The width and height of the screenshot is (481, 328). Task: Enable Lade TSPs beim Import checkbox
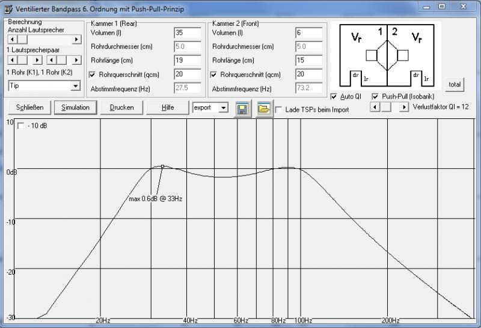279,110
